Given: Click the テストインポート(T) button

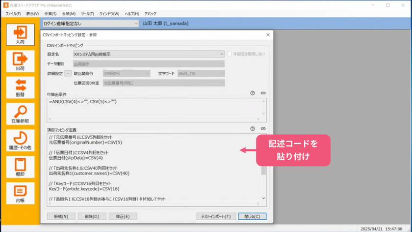Looking at the screenshot, I should 216,216.
